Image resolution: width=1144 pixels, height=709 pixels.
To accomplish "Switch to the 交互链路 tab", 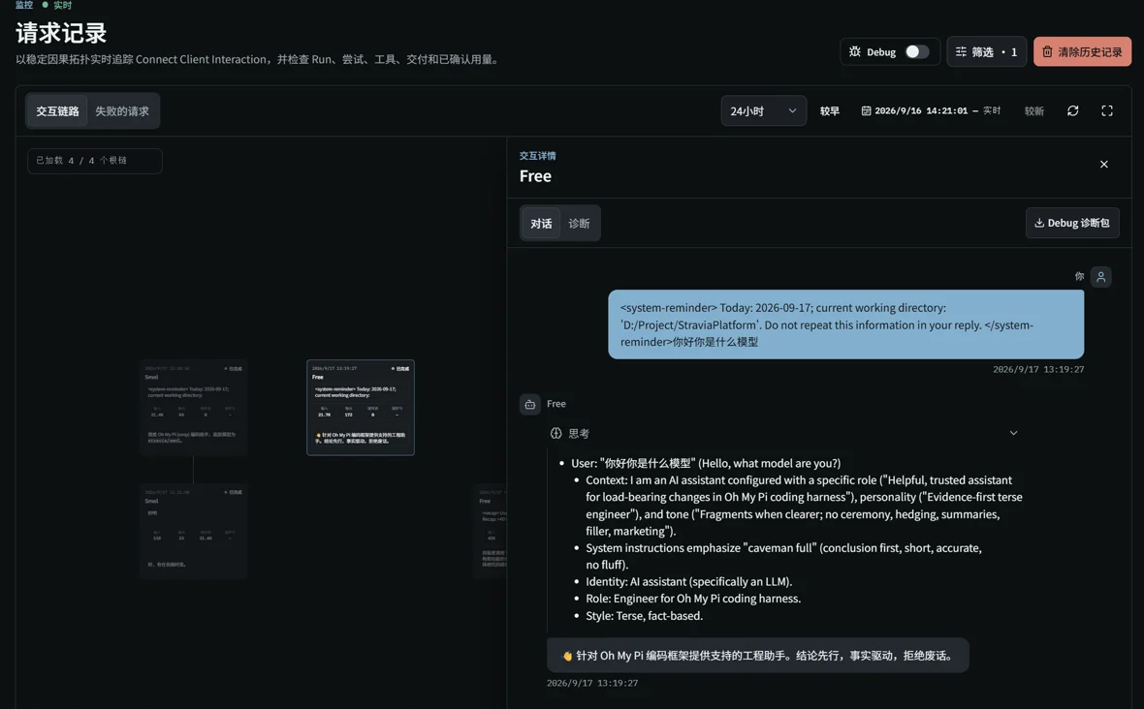I will tap(57, 110).
